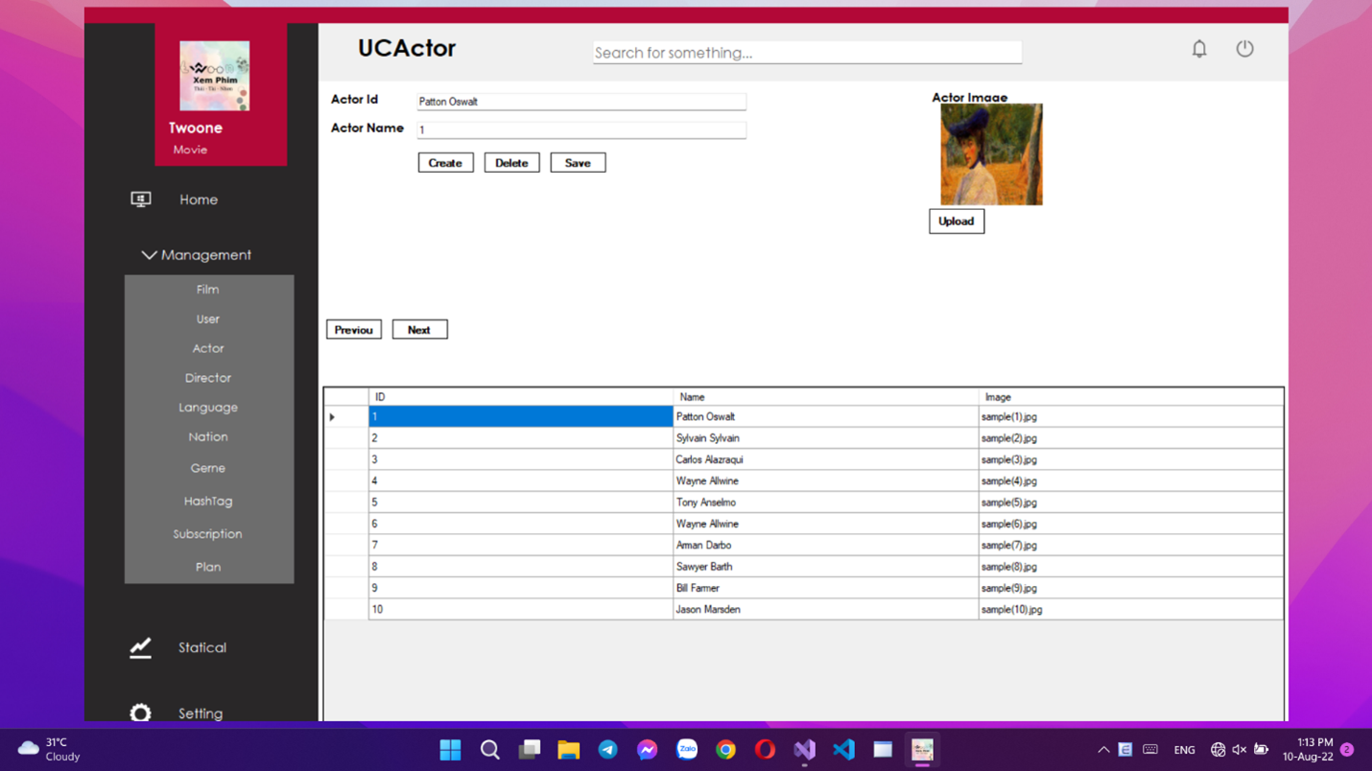
Task: Click the Create button
Action: [445, 163]
